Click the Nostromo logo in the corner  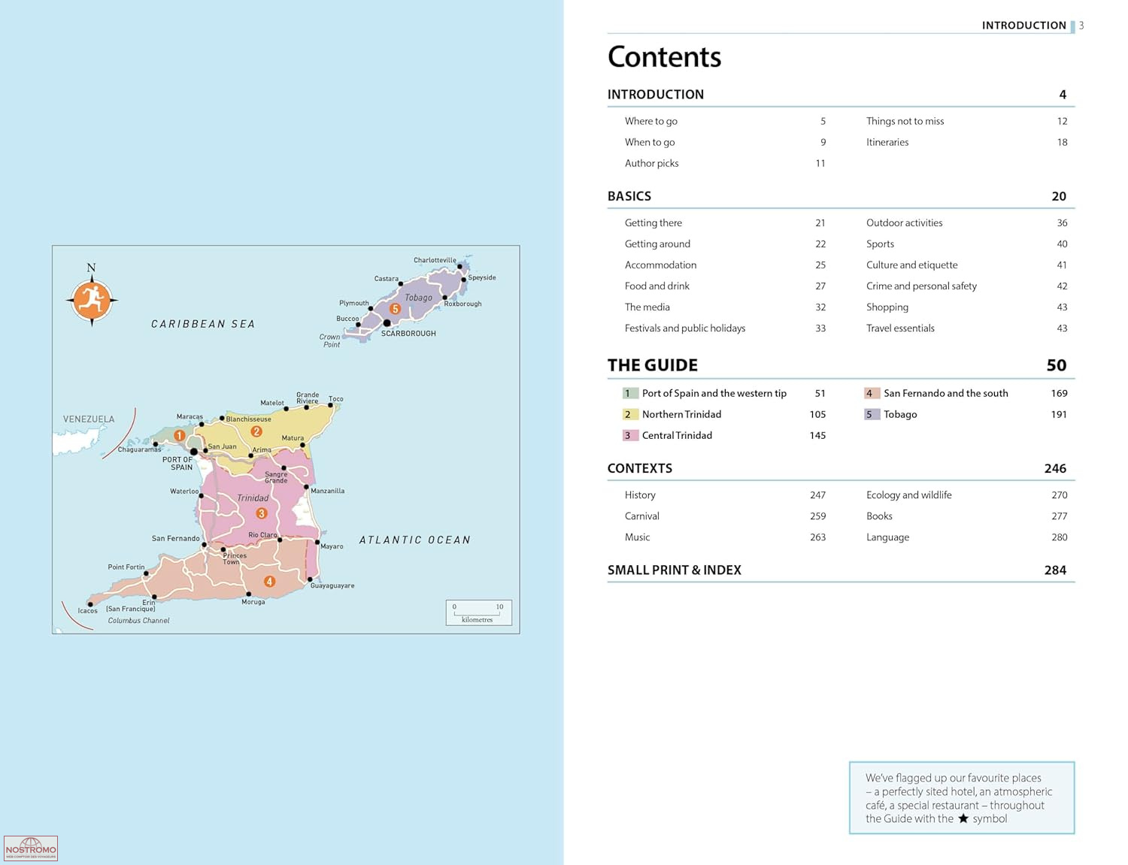[x=31, y=848]
